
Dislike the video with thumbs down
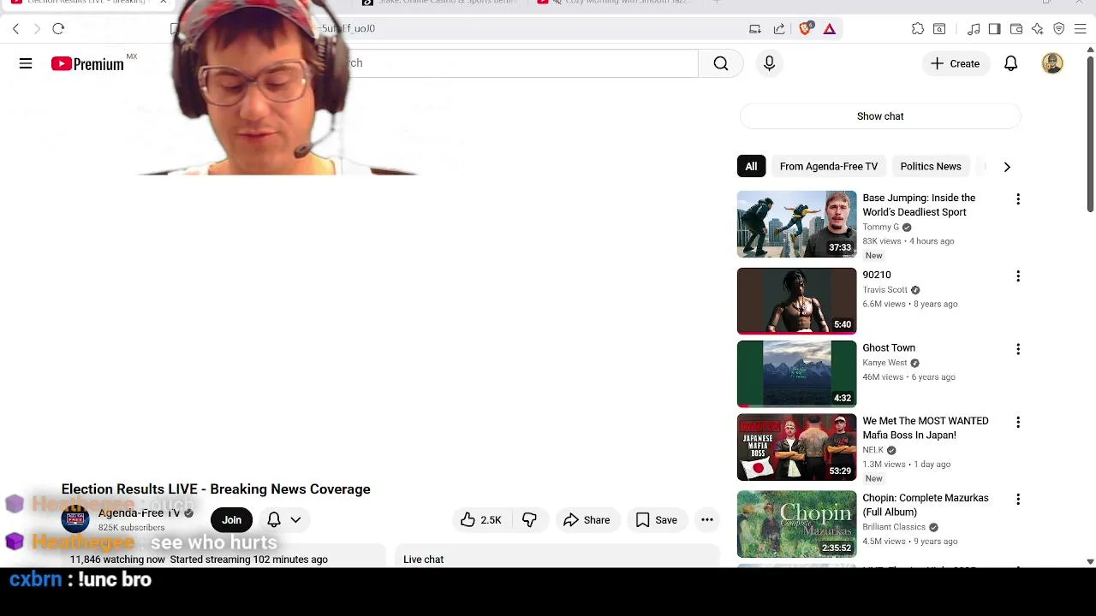[x=529, y=520]
